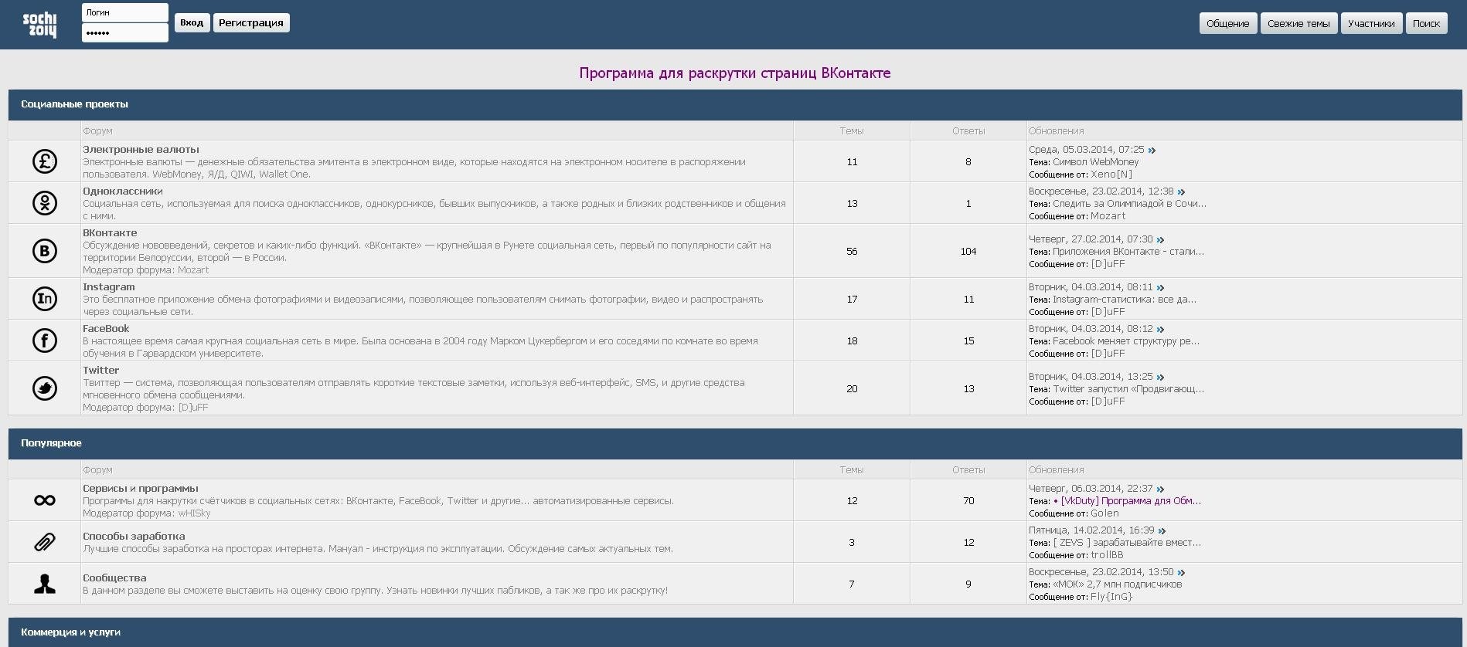
Task: Open topic Символ WebMoney
Action: click(1096, 162)
